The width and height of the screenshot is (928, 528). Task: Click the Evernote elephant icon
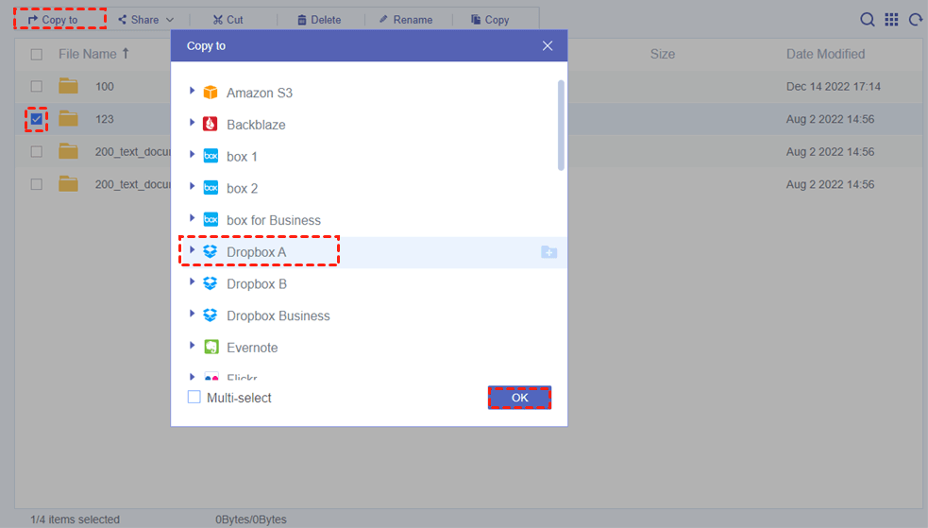click(x=211, y=347)
